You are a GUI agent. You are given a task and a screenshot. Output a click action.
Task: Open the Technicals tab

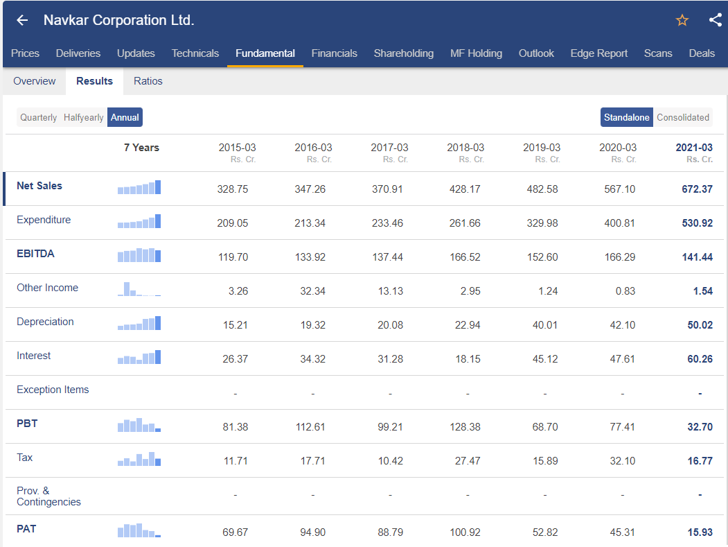tap(195, 53)
